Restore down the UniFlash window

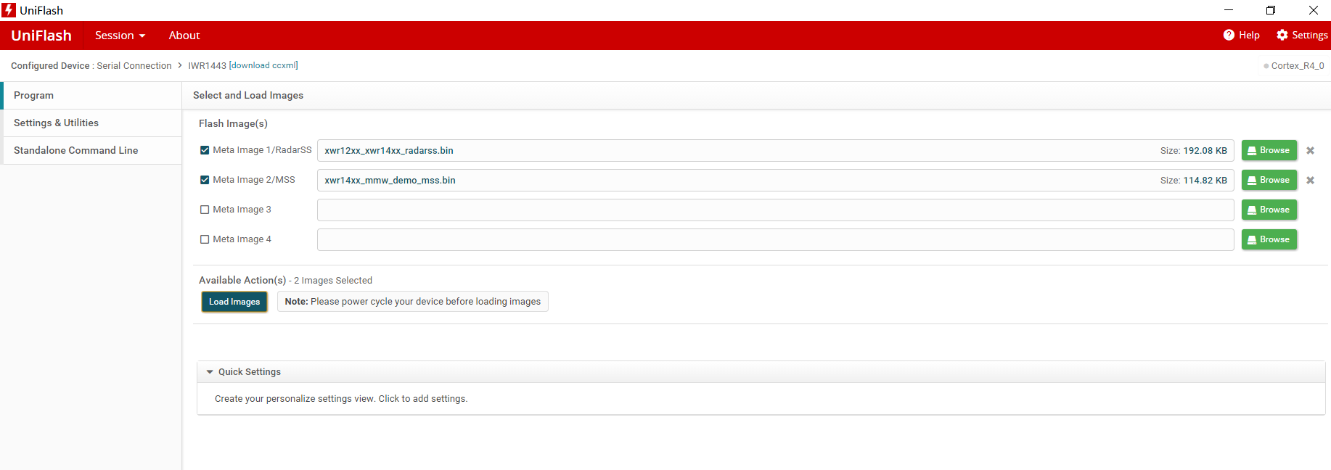click(x=1271, y=10)
